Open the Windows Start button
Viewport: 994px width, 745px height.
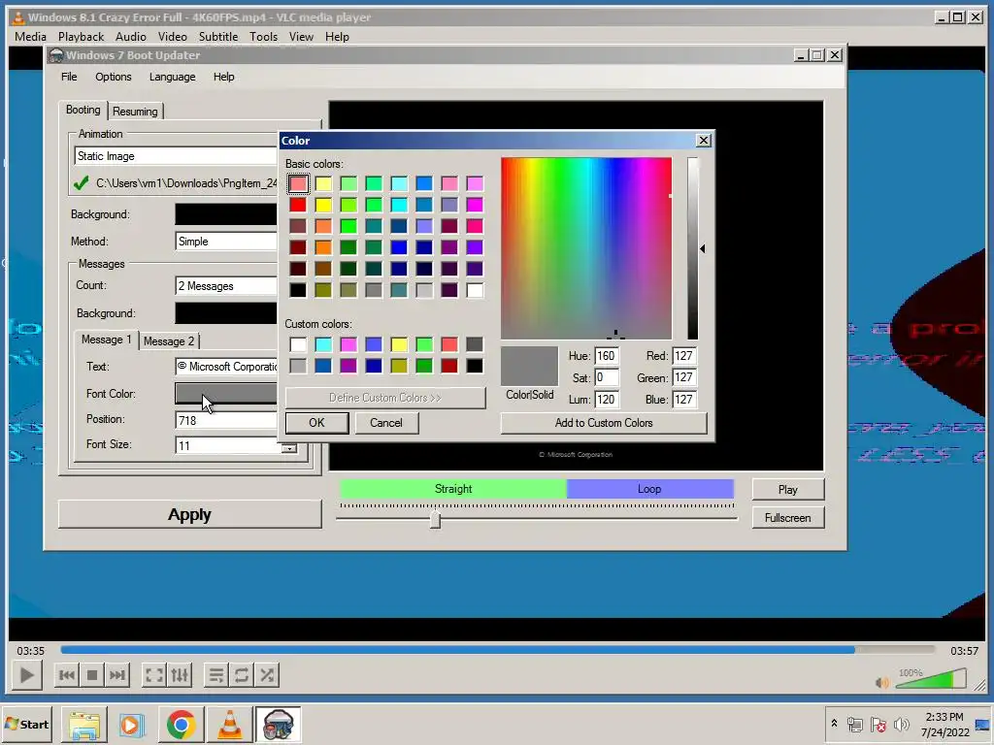26,724
